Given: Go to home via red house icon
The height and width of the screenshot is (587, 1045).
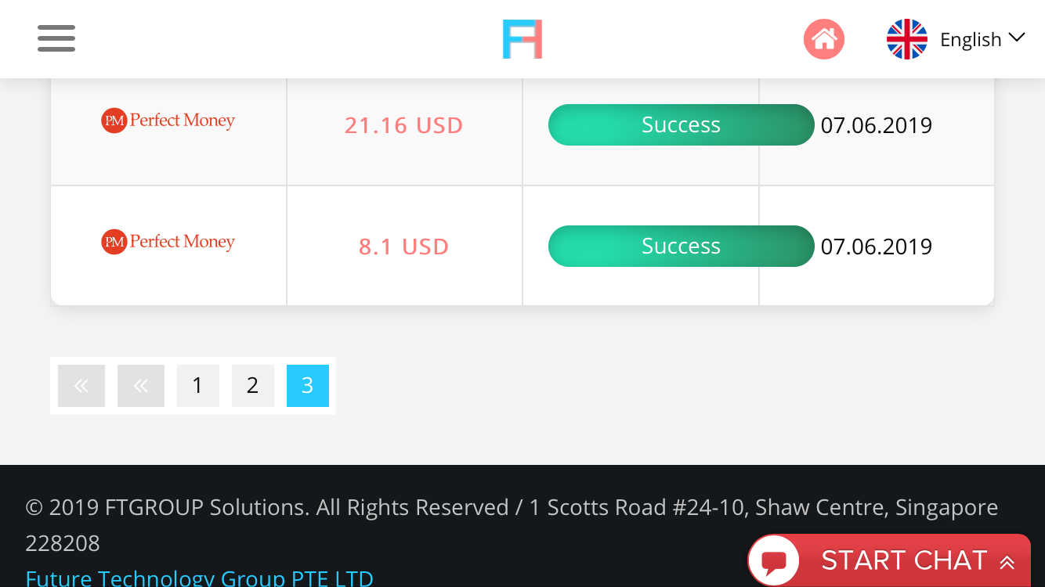Looking at the screenshot, I should tap(824, 39).
